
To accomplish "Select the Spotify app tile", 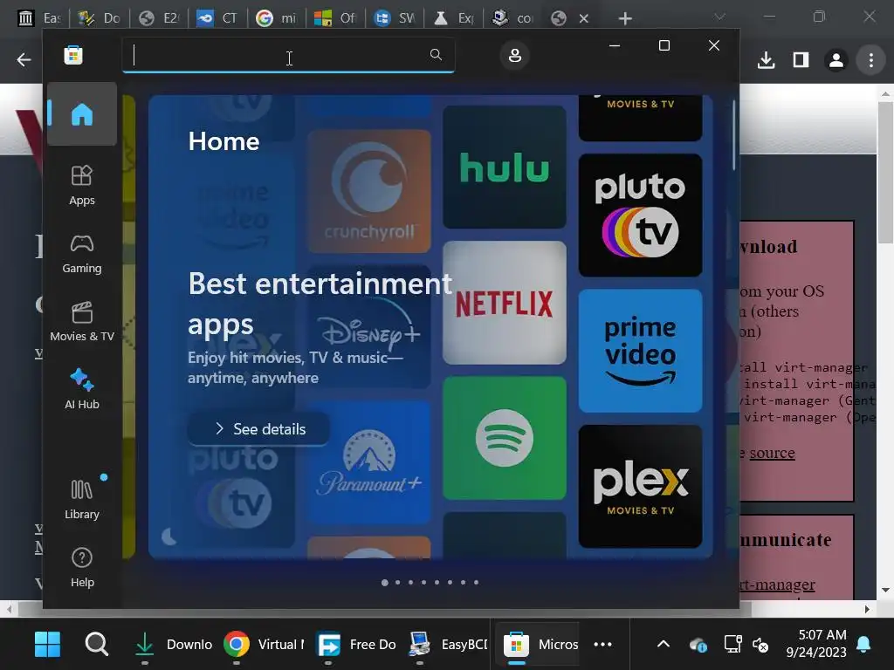I will (505, 438).
